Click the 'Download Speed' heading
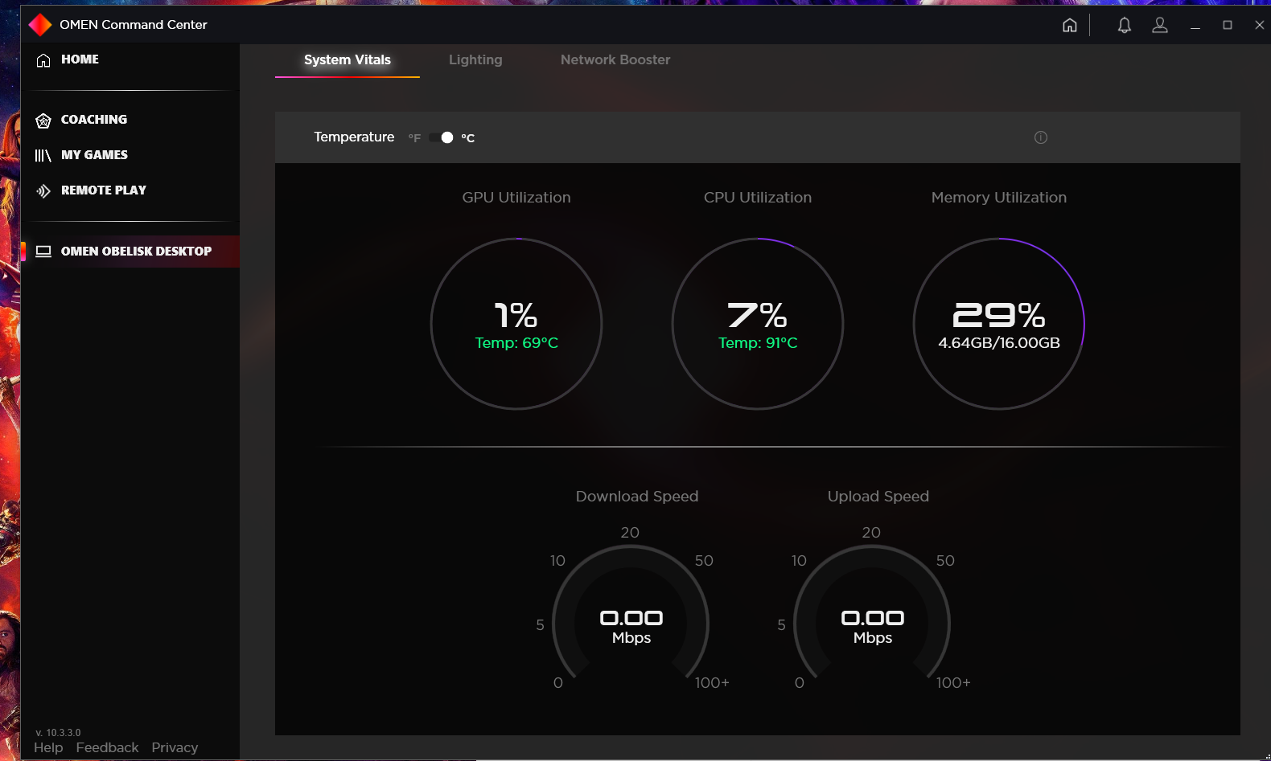Viewport: 1271px width, 761px height. pos(637,497)
